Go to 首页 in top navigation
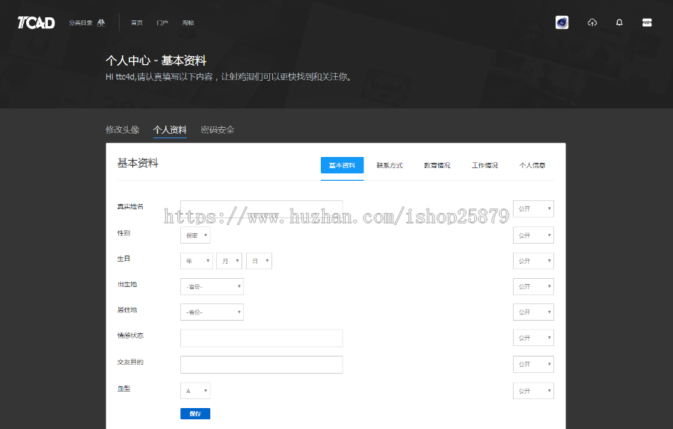 [x=137, y=22]
